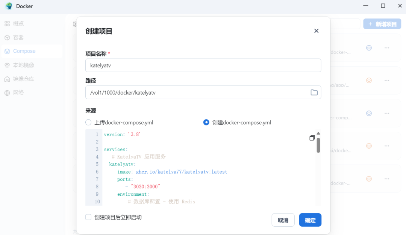
Task: Click the 概览 grid icon in sidebar
Action: 7,24
